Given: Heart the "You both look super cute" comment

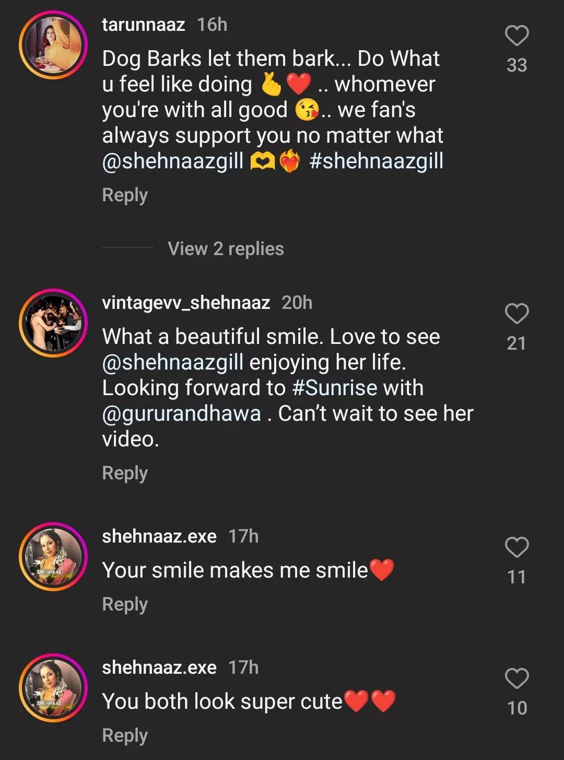Looking at the screenshot, I should [x=516, y=678].
